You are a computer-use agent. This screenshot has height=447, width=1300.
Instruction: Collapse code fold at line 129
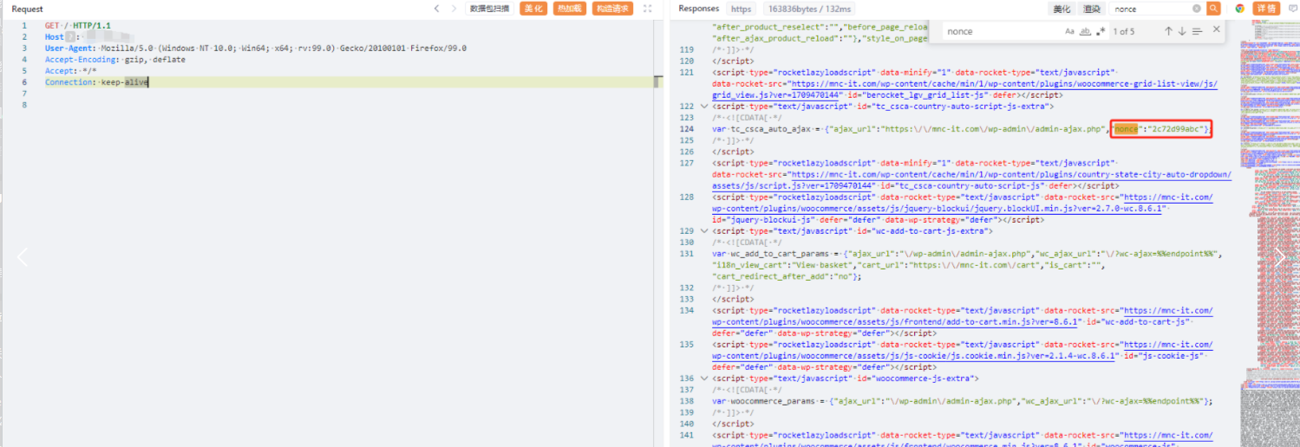coord(704,231)
